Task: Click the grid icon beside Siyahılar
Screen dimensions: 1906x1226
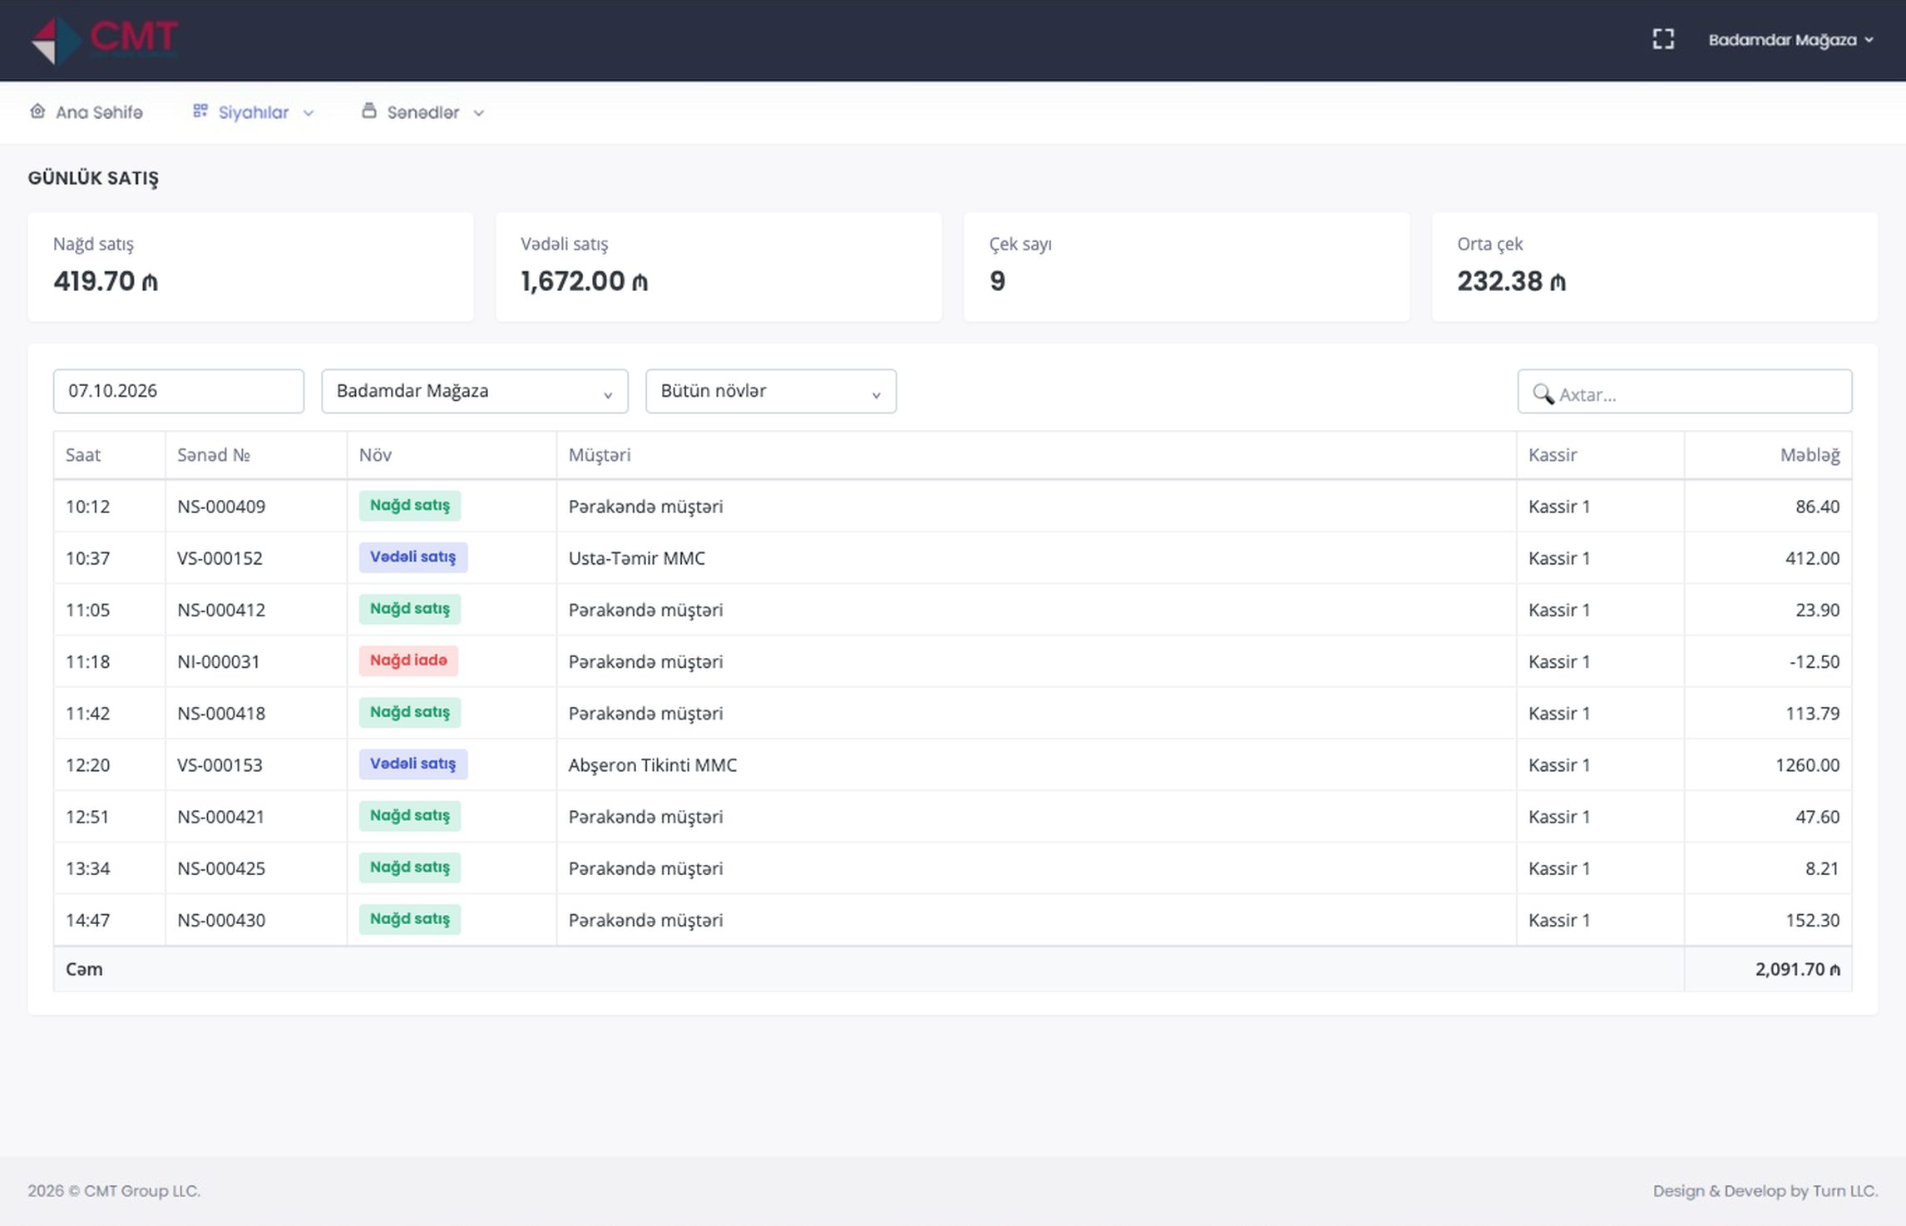Action: pos(200,111)
